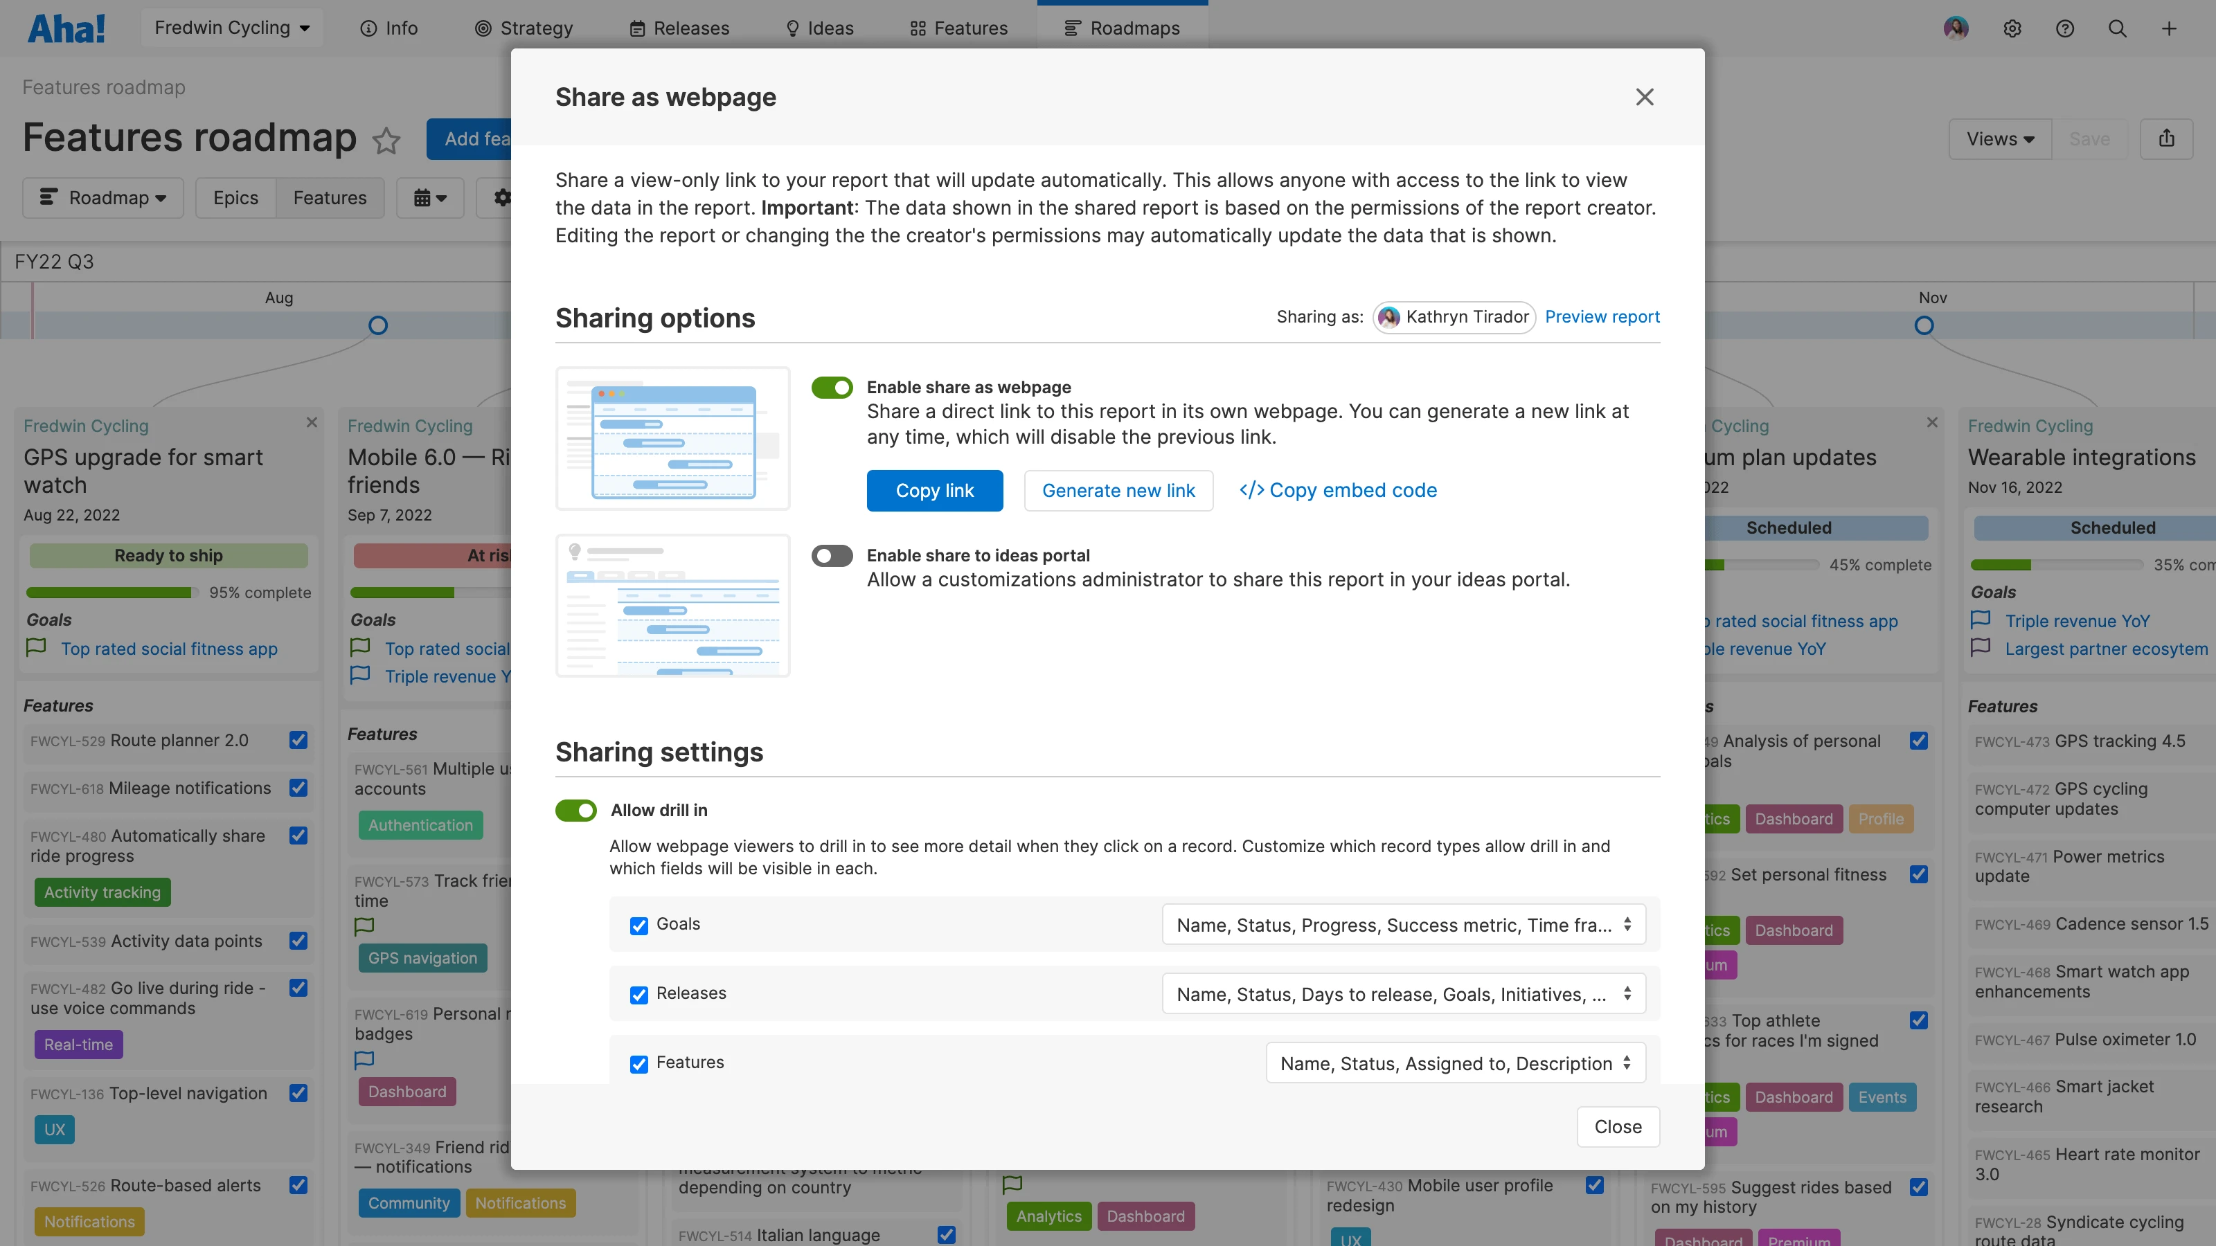Click the search magnifier icon
2216x1246 pixels.
2117,28
